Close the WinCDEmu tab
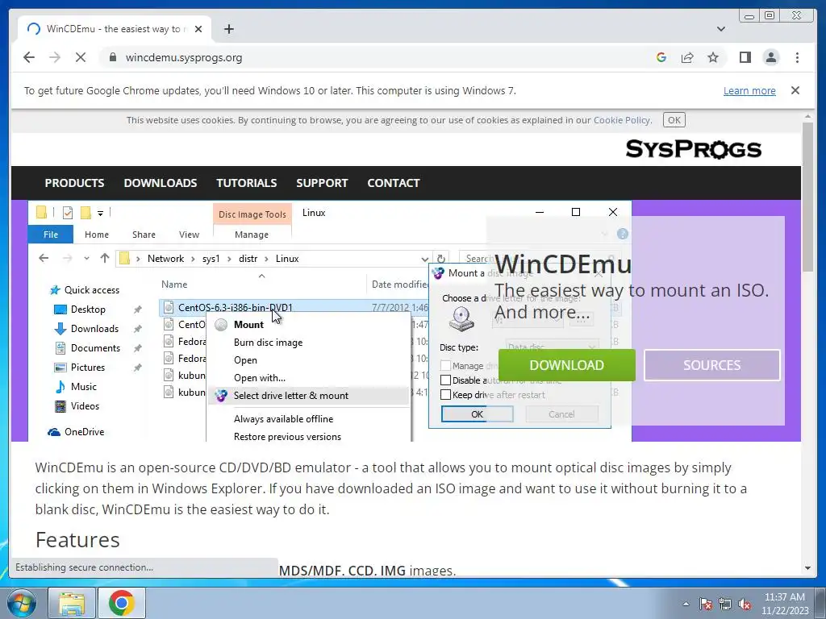 click(x=198, y=29)
